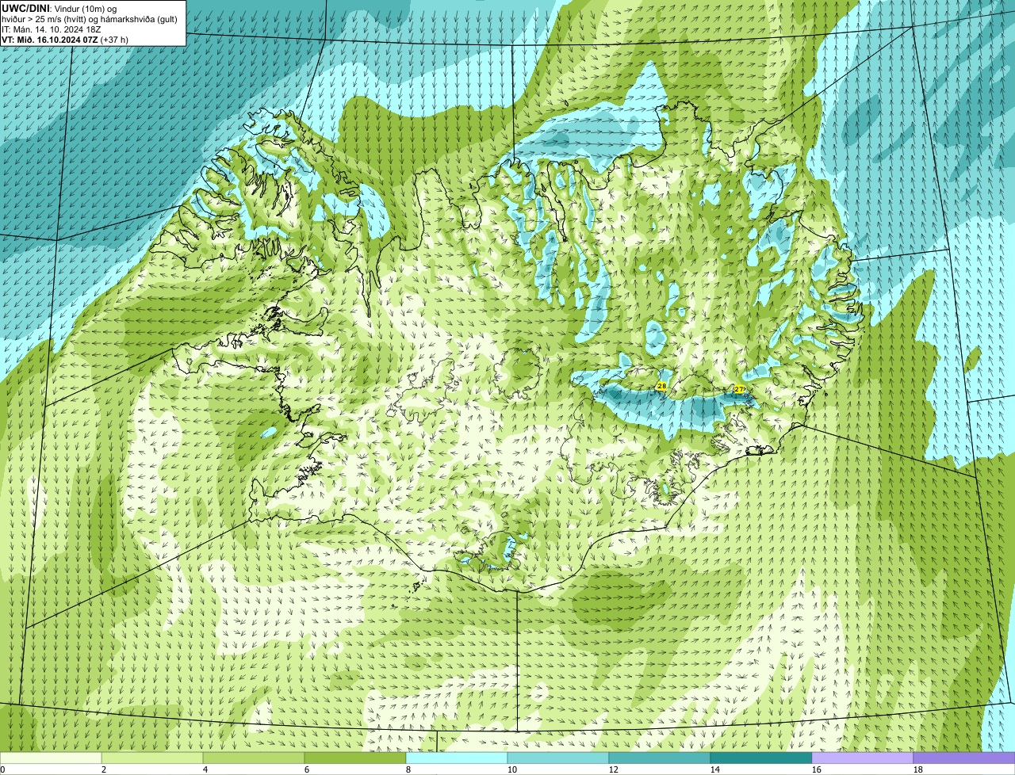Select the 8–10 m/s legend color swatch

click(457, 758)
